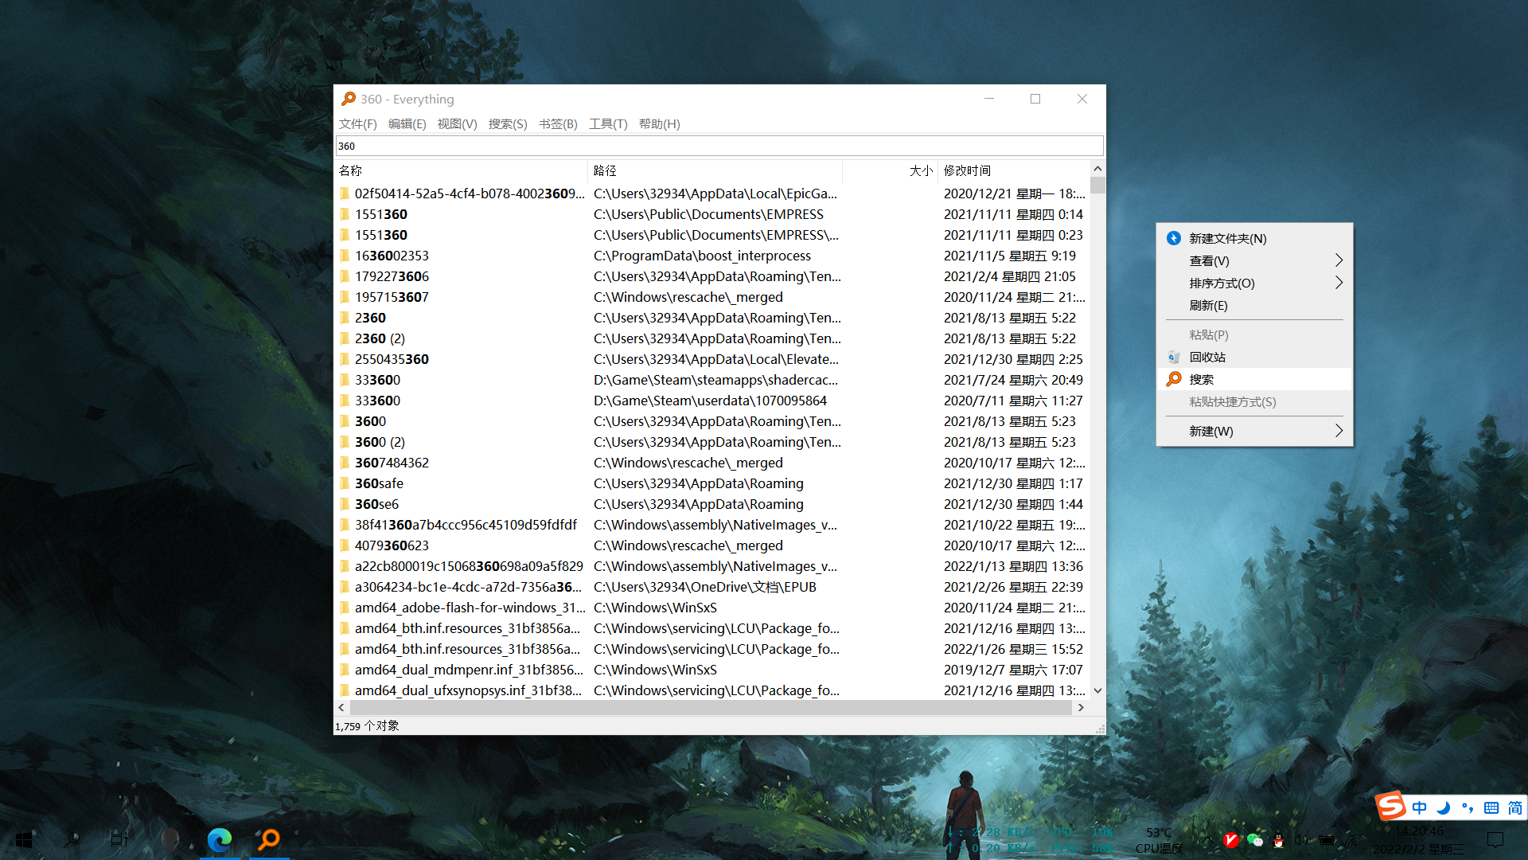The height and width of the screenshot is (860, 1528).
Task: Toggle Sogou Chinese/English mode button
Action: coord(1420,807)
